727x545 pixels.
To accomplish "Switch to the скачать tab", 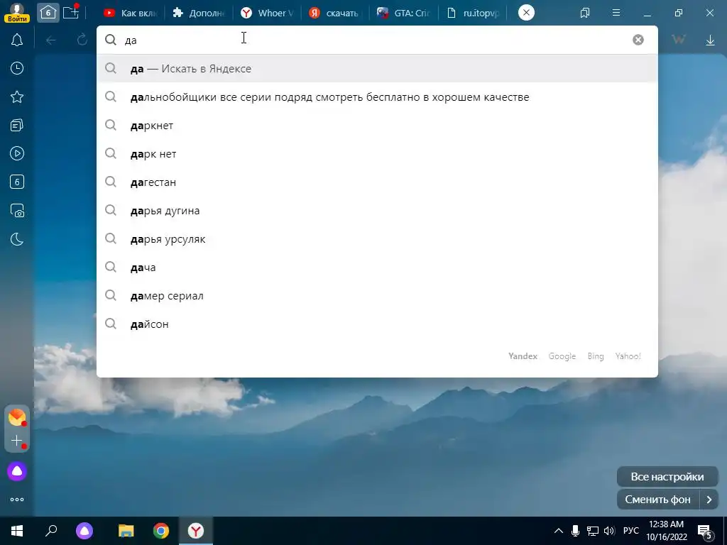I will click(335, 13).
